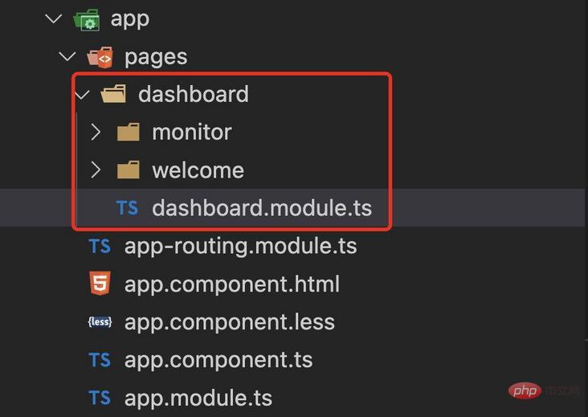The width and height of the screenshot is (588, 417).
Task: Collapse the dashboard folder chevron
Action: [x=82, y=94]
